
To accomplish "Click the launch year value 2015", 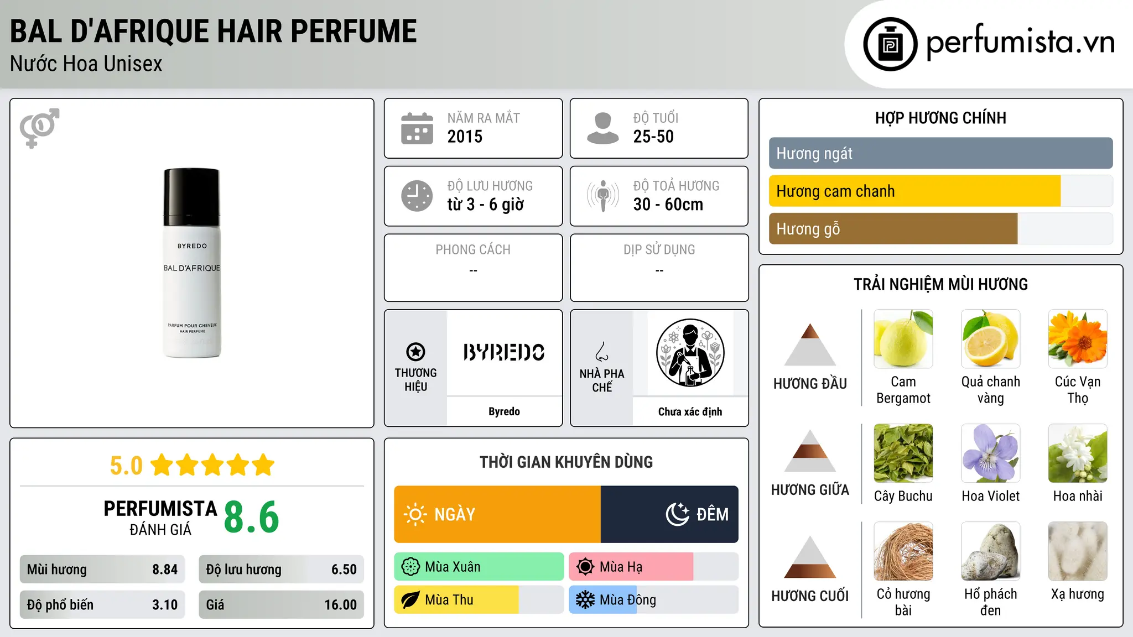I will coord(465,137).
